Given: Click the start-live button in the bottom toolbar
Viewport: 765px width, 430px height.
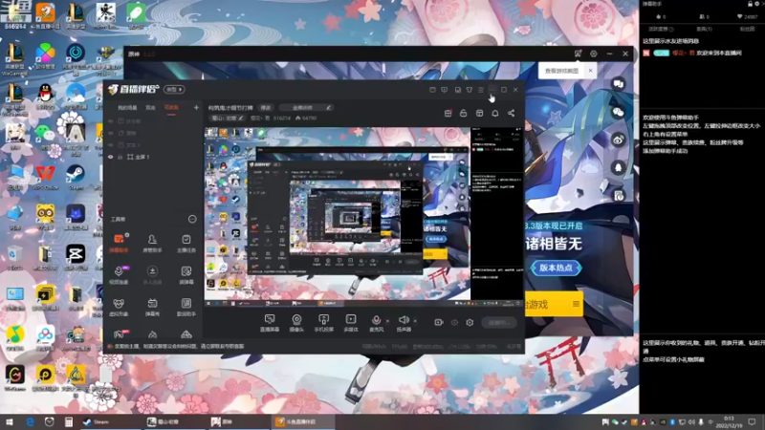Looking at the screenshot, I should [498, 322].
